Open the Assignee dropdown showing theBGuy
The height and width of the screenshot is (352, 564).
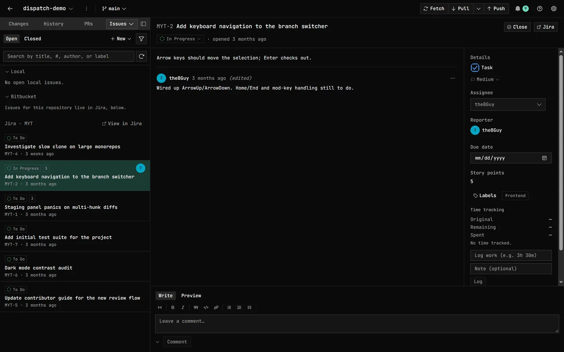click(x=508, y=104)
